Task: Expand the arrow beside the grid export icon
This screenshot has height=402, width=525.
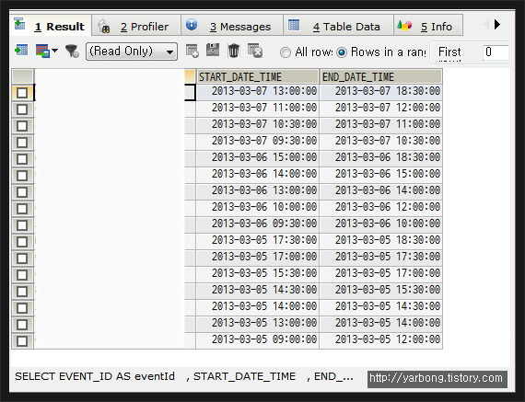Action: click(55, 51)
